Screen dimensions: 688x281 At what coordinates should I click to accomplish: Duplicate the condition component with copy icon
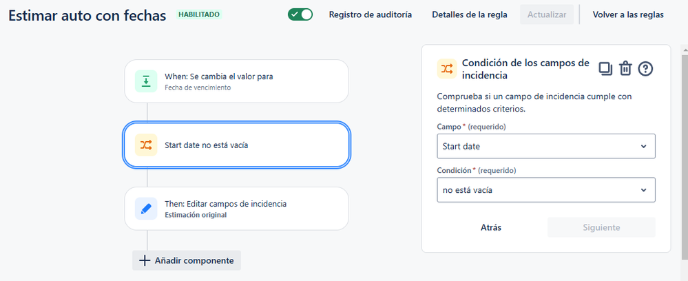pyautogui.click(x=605, y=69)
